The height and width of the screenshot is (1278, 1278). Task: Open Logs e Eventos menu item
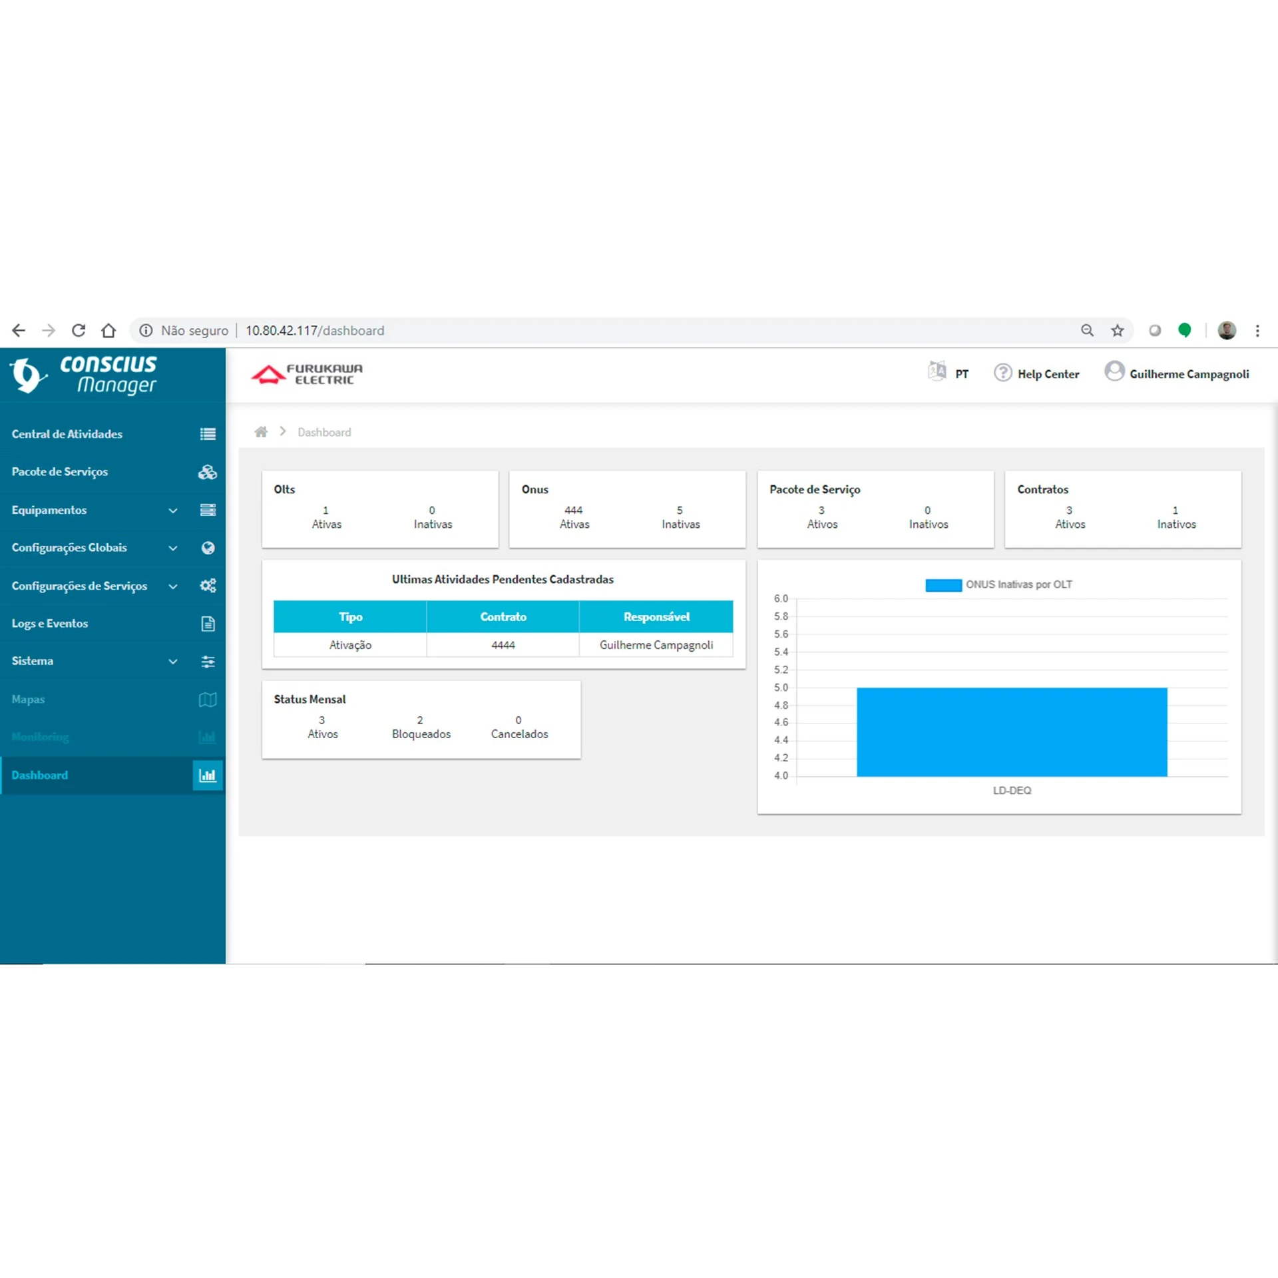[x=50, y=624]
